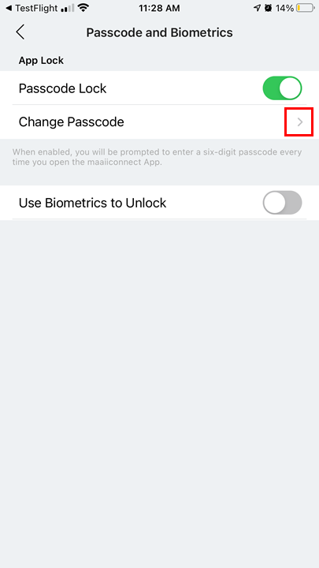Screen dimensions: 319x568
Task: Enable Use Biometrics to Unlock switch
Action: (x=282, y=203)
